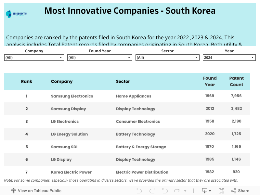
Task: Select Korea Electric Power company cell
Action: click(x=71, y=172)
